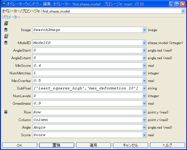Click the OK button
Viewport: 187px width, 150px height.
(20, 145)
